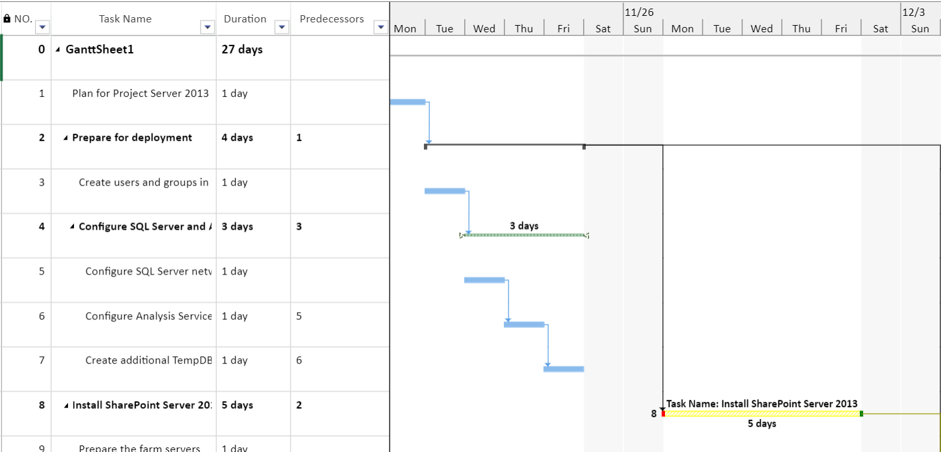Collapse the Install SharePoint Server group
941x452 pixels.
click(65, 405)
